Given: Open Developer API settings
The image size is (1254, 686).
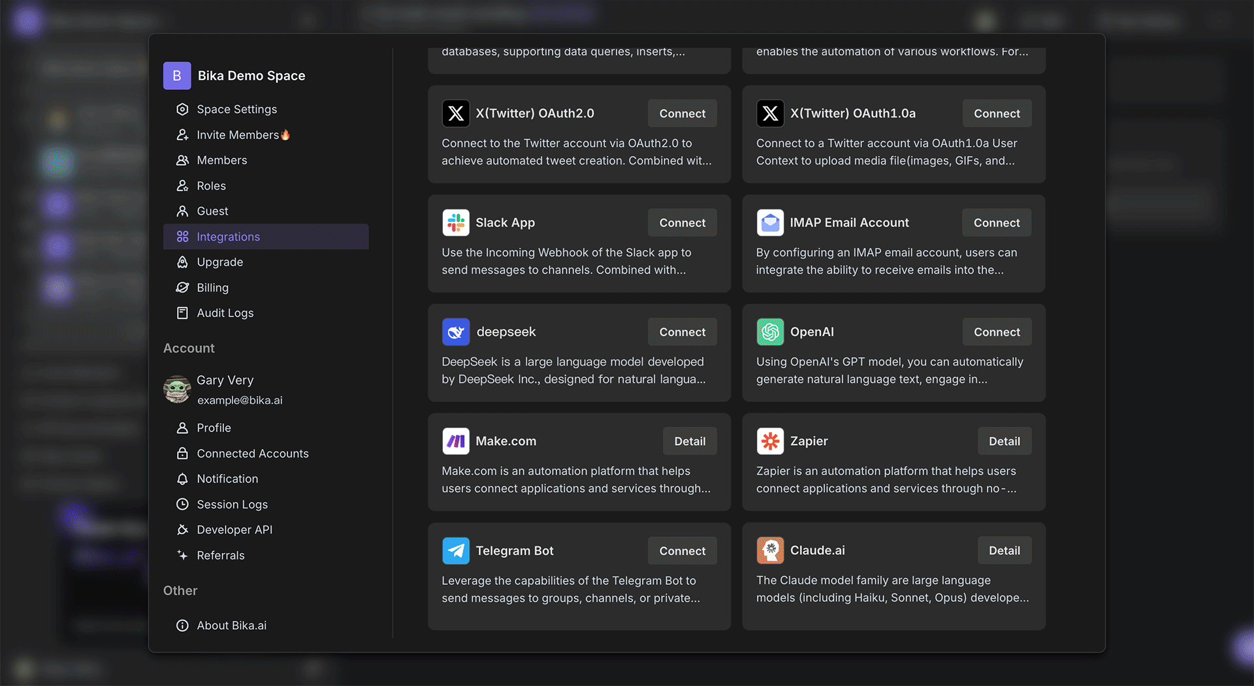Looking at the screenshot, I should tap(234, 529).
